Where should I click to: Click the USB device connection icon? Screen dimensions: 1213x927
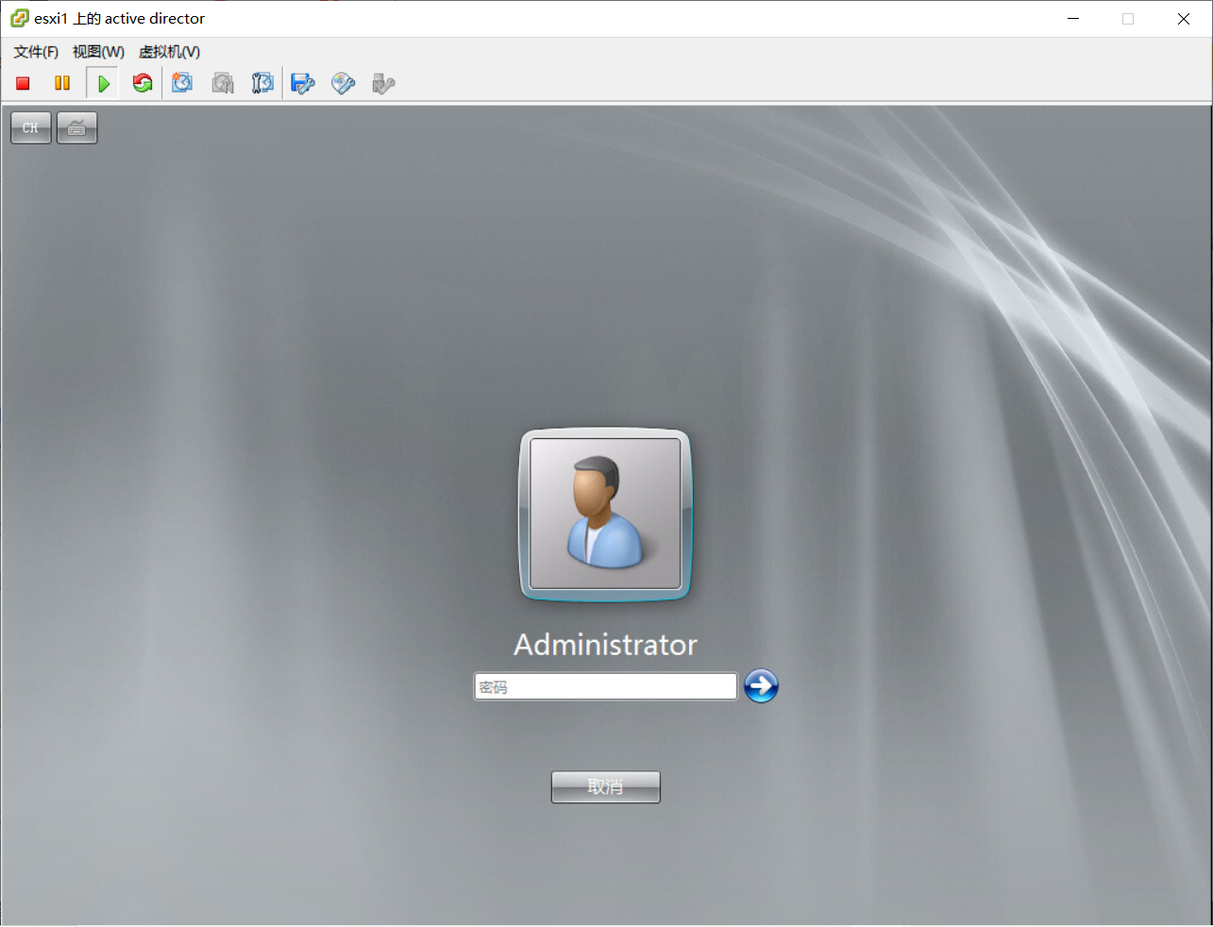pyautogui.click(x=383, y=83)
